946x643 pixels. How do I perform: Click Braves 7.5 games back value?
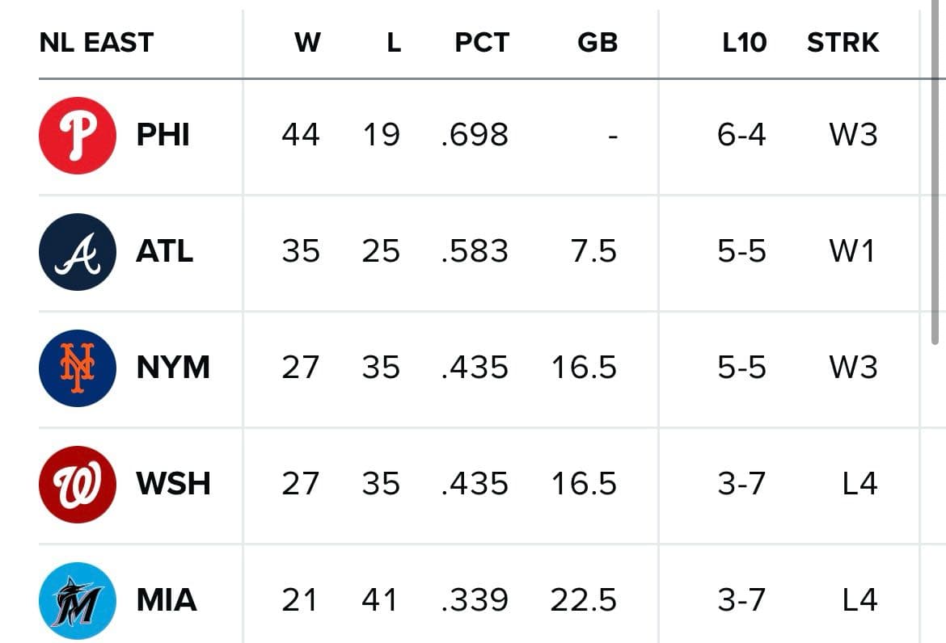pos(593,251)
